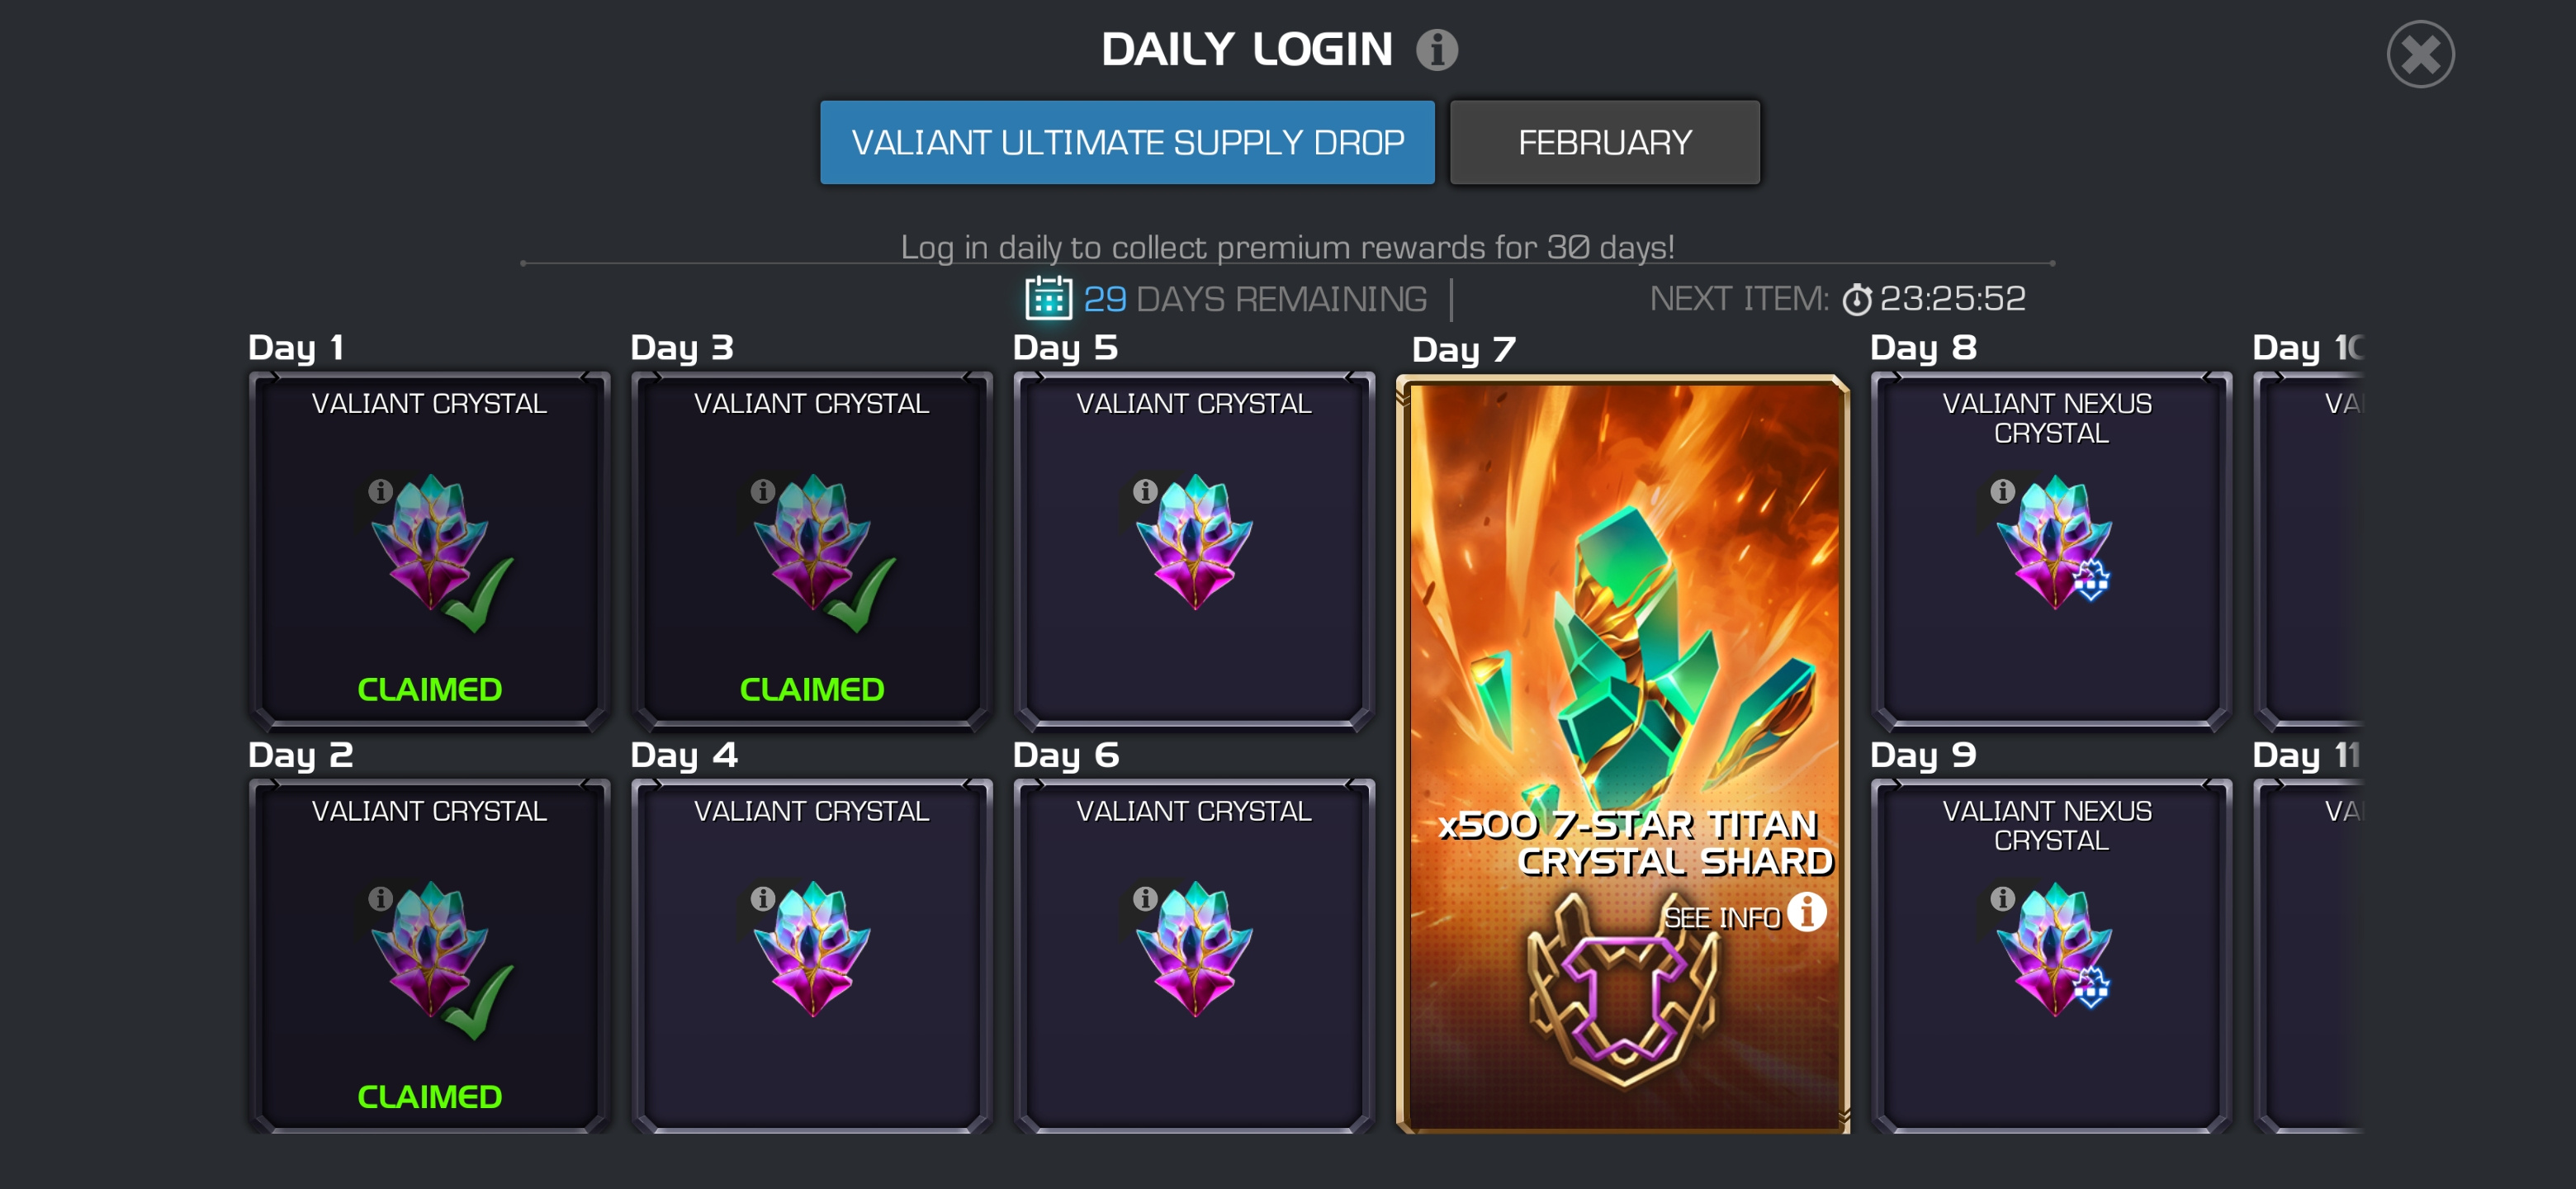This screenshot has width=2576, height=1189.
Task: Select the partially visible Day 10 reward card
Action: click(x=2308, y=550)
